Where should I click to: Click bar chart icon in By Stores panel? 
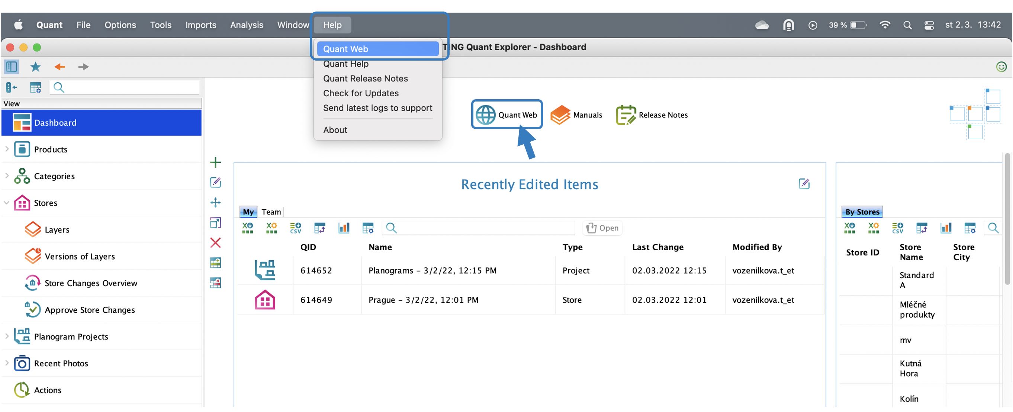(x=946, y=228)
